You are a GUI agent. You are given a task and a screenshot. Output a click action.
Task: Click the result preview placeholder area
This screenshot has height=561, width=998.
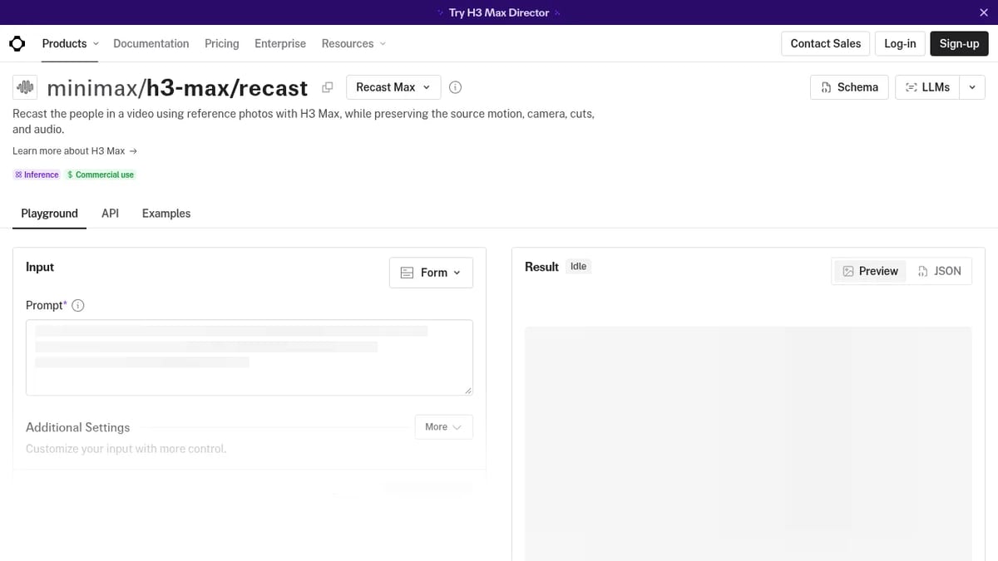(748, 443)
